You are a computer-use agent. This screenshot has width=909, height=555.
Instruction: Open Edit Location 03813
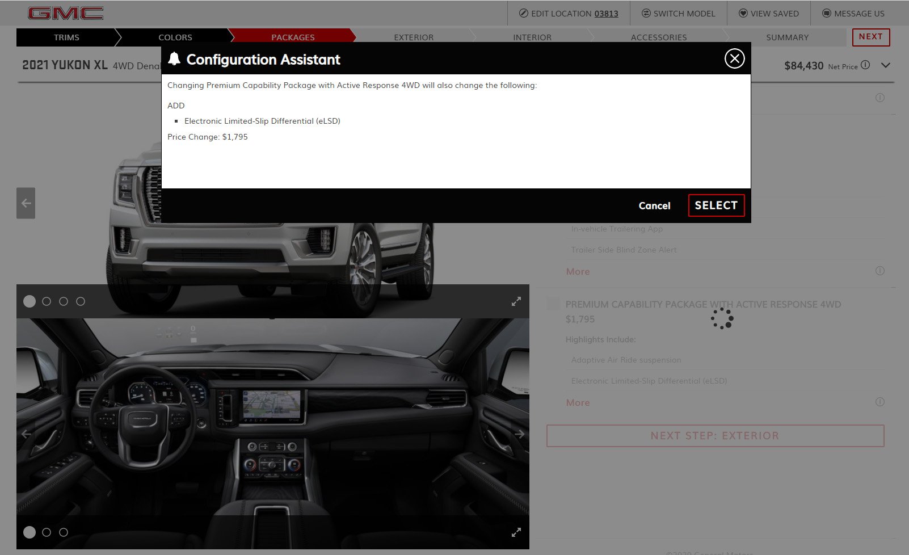click(x=569, y=14)
